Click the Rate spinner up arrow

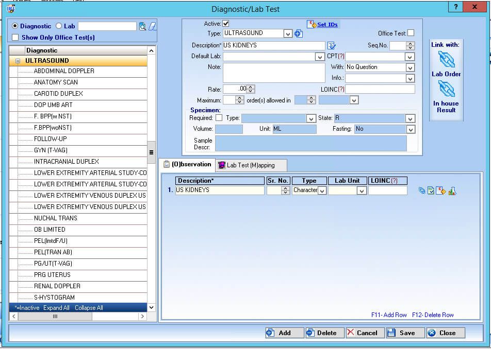click(x=251, y=87)
